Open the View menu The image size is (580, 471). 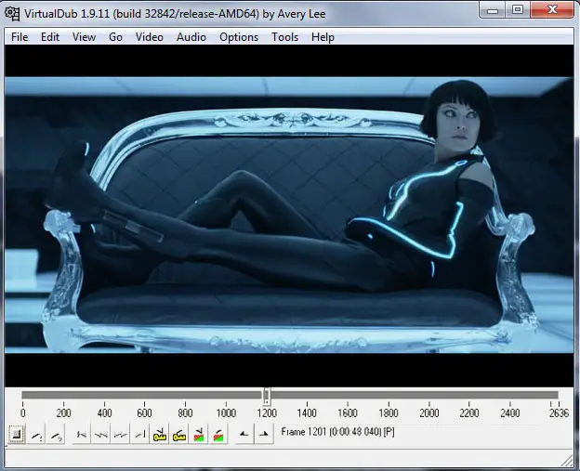click(84, 37)
